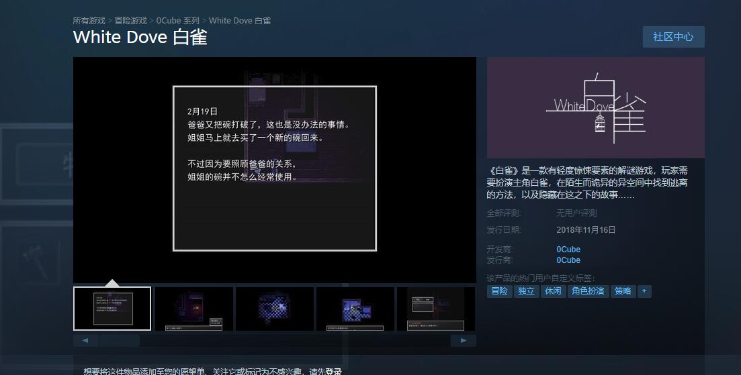This screenshot has width=741, height=375.
Task: Click the game description starting 《白雀》
Action: click(x=587, y=182)
